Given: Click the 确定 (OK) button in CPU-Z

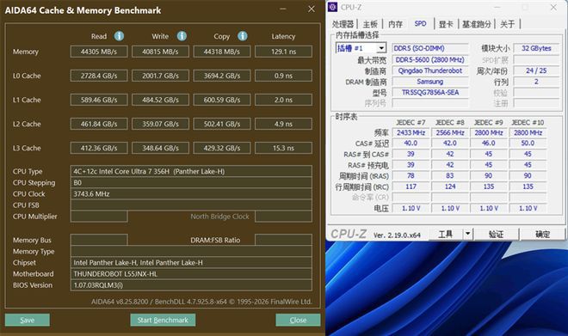Looking at the screenshot, I should pyautogui.click(x=542, y=234).
